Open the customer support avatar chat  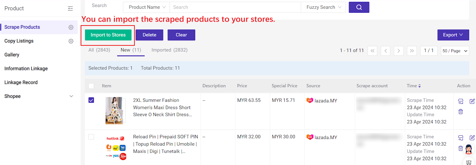[469, 149]
